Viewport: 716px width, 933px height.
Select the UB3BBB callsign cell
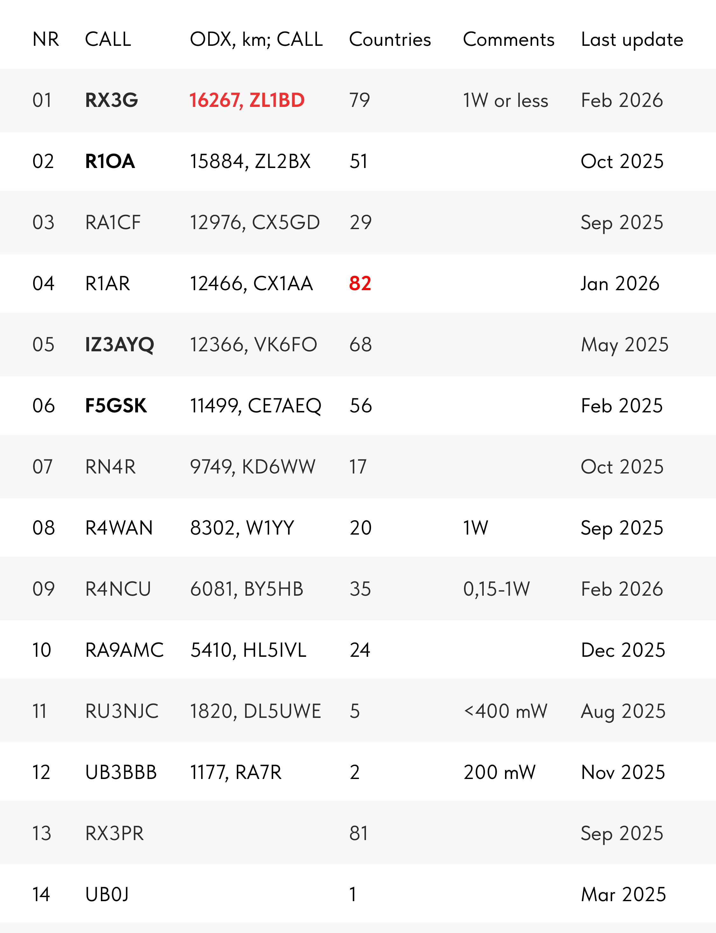(x=121, y=772)
